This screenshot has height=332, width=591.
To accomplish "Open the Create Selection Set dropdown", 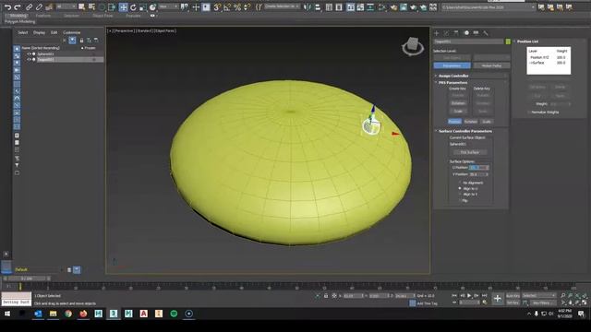I will click(x=282, y=6).
